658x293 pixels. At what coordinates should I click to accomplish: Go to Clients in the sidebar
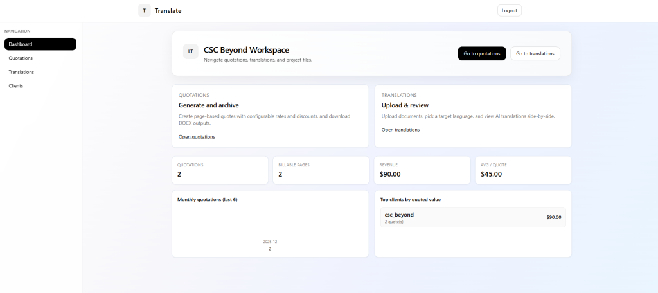[15, 85]
